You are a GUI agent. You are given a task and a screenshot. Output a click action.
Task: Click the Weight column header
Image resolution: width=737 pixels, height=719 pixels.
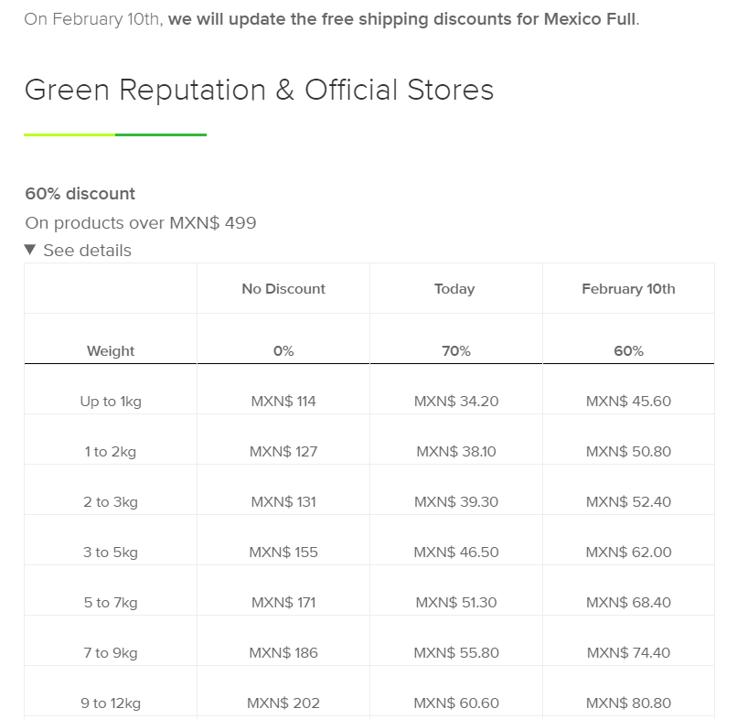[x=111, y=351]
